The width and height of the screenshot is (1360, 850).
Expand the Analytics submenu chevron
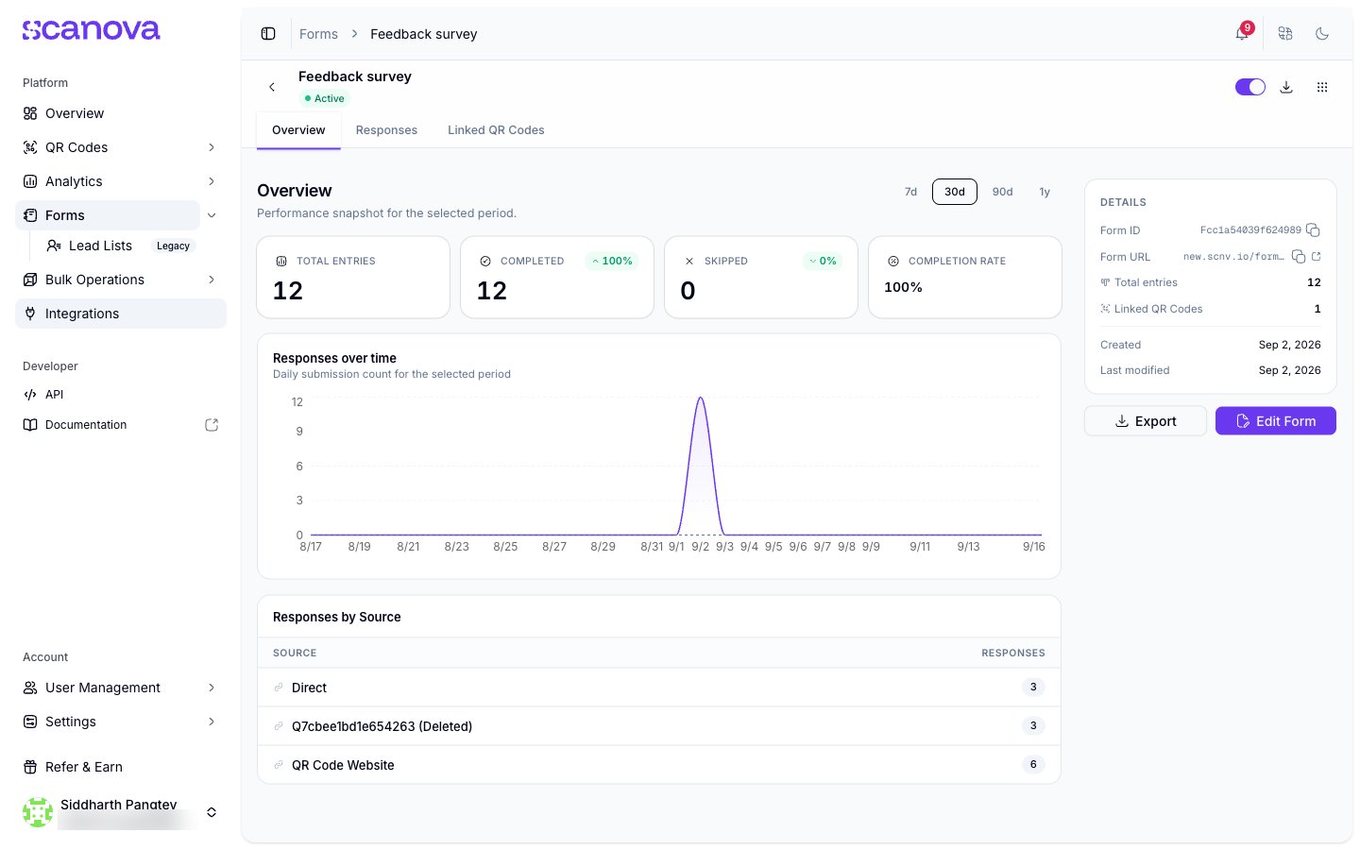tap(212, 181)
